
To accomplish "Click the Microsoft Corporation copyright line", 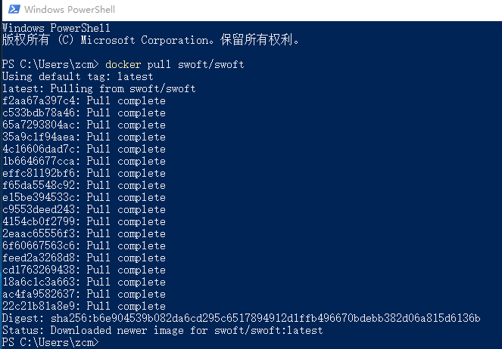I will point(151,40).
